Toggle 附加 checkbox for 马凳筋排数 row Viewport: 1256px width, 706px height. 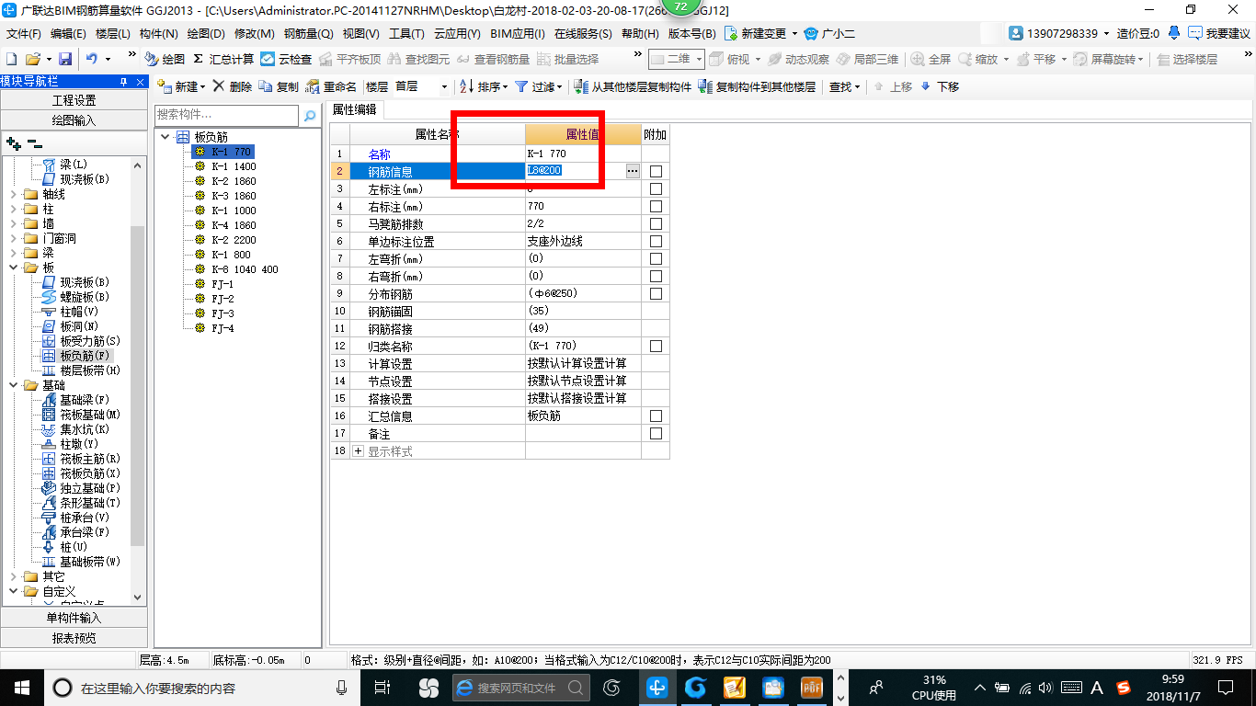[x=656, y=223]
